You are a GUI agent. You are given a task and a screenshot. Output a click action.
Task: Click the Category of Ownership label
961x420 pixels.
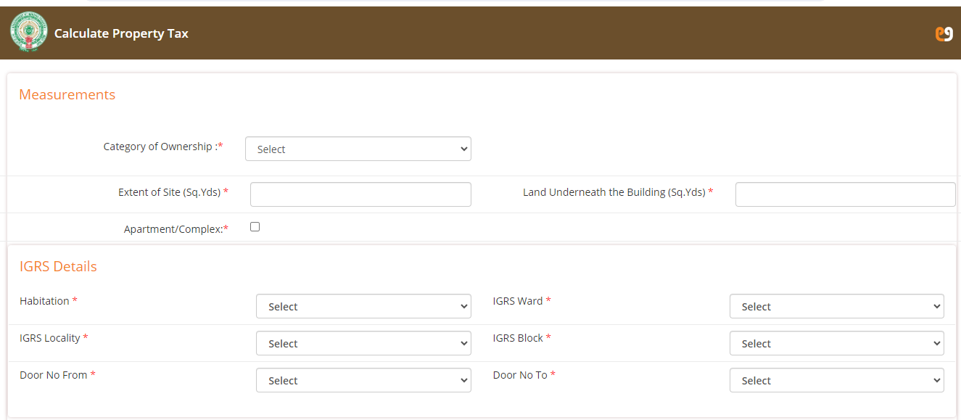(x=162, y=146)
